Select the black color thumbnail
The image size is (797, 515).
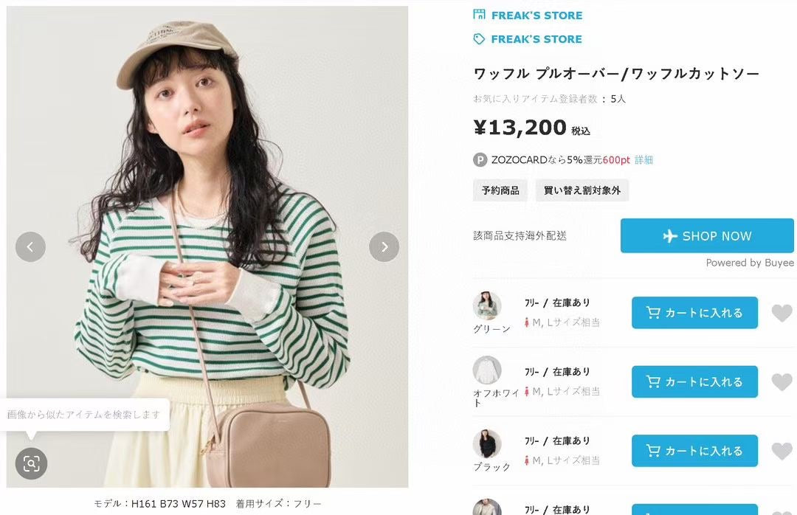point(487,443)
